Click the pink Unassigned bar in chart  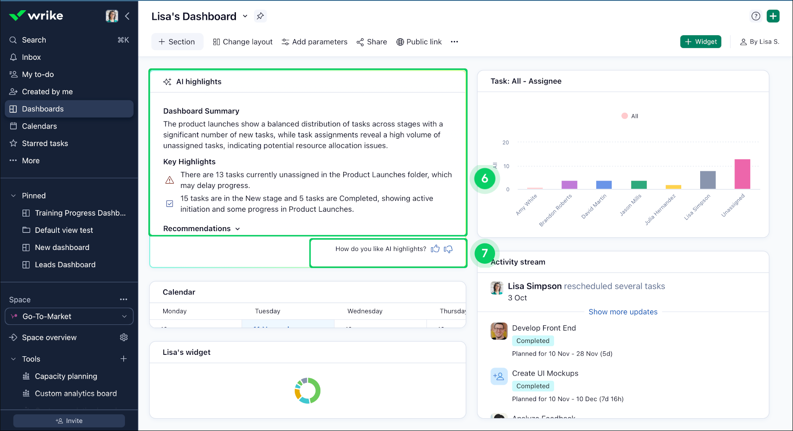pyautogui.click(x=742, y=174)
